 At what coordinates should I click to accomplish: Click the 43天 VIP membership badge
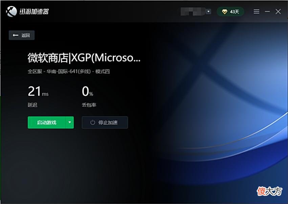(x=230, y=12)
